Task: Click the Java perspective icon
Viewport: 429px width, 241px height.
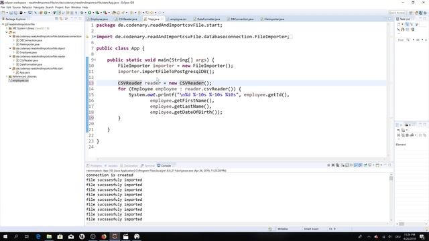Action: point(420,13)
